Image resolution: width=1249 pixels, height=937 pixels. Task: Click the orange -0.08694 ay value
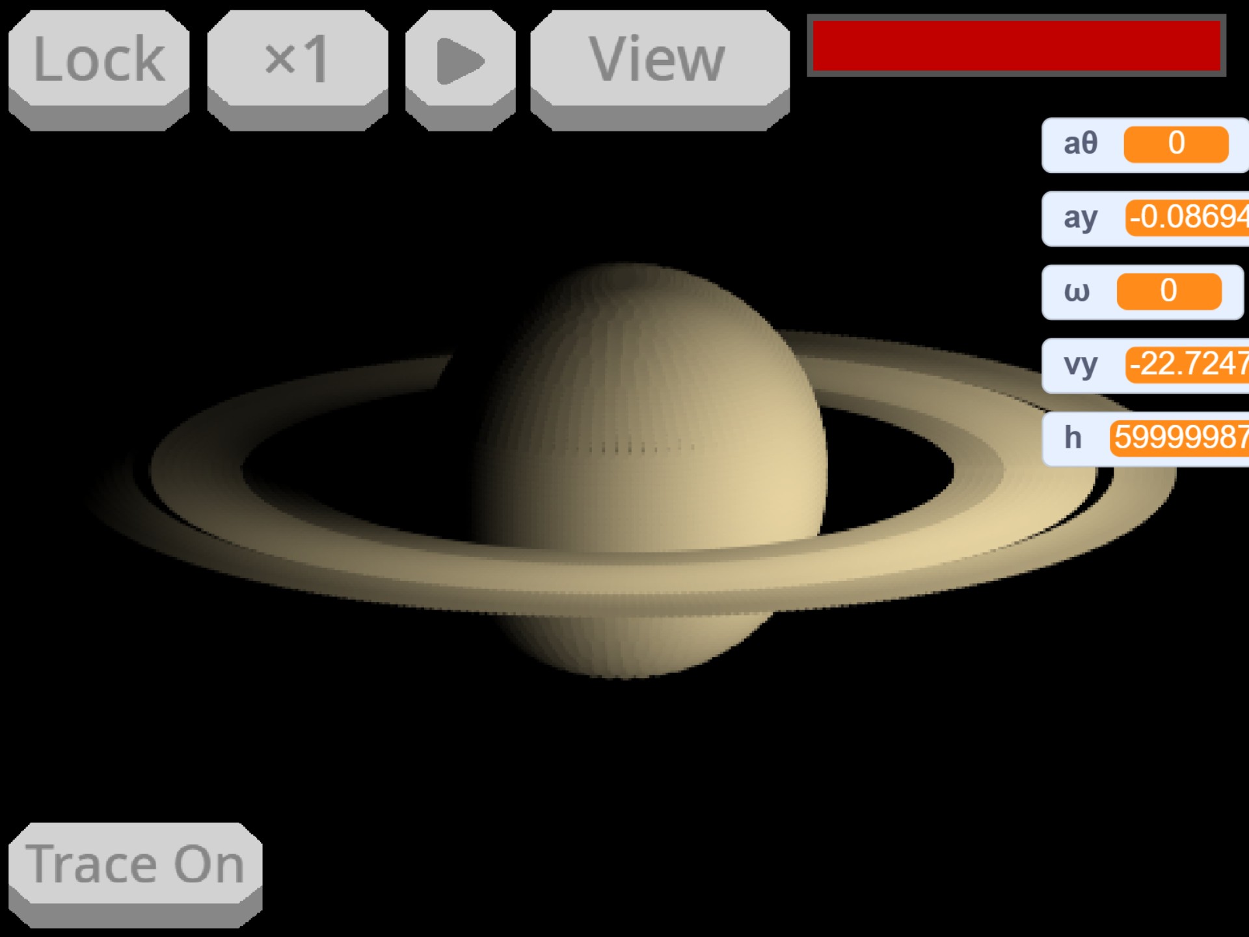click(1188, 217)
